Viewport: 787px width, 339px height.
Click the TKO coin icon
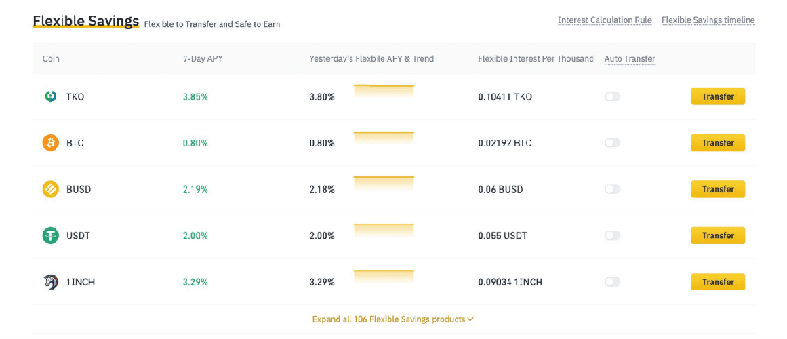(x=50, y=97)
